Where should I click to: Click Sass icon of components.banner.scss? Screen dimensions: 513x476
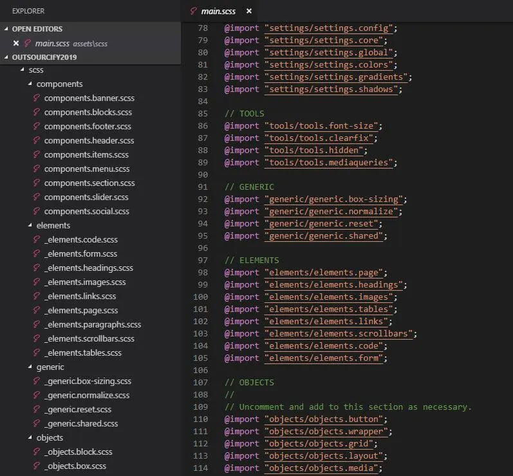pos(37,98)
